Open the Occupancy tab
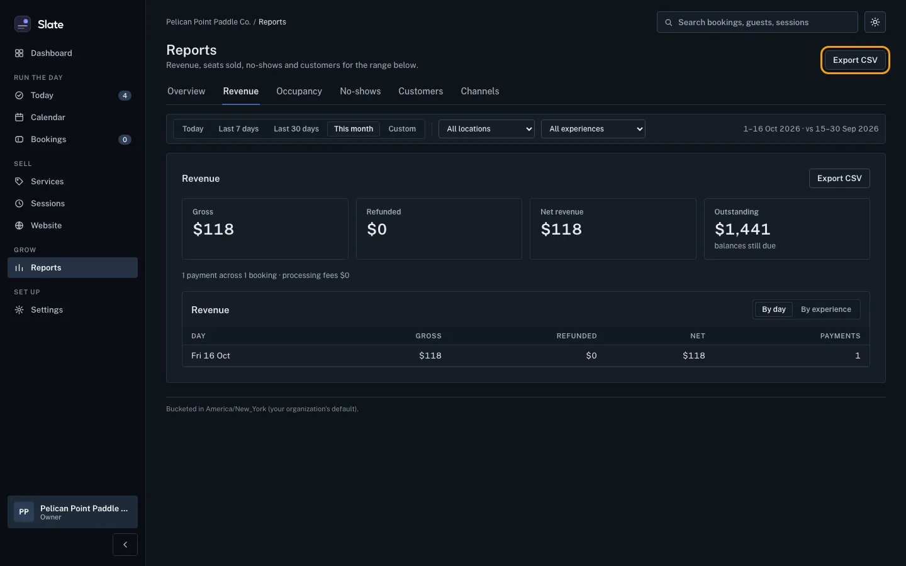 299,91
